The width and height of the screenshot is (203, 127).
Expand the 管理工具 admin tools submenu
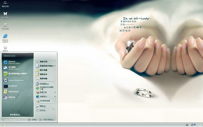pyautogui.click(x=46, y=92)
